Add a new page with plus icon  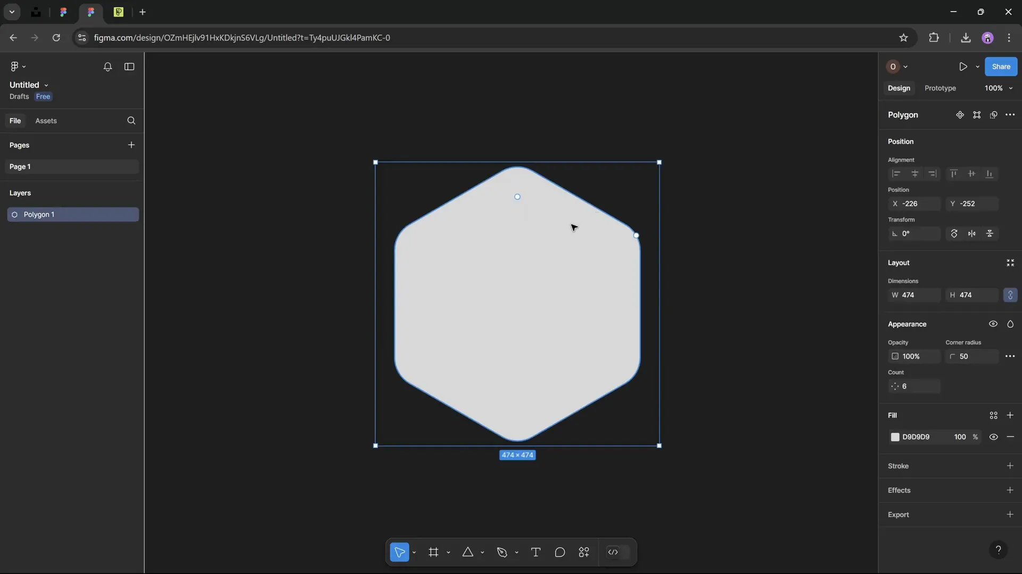point(131,145)
